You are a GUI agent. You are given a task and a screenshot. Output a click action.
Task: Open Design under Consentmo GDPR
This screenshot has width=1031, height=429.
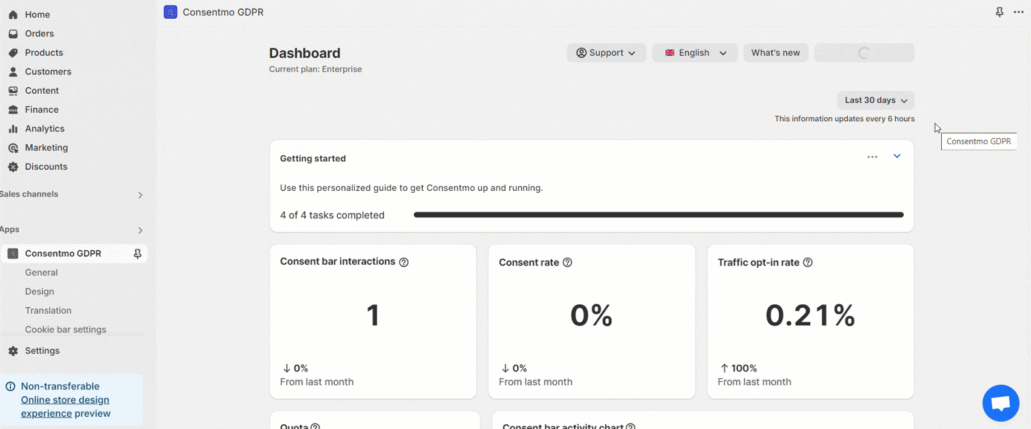tap(39, 291)
